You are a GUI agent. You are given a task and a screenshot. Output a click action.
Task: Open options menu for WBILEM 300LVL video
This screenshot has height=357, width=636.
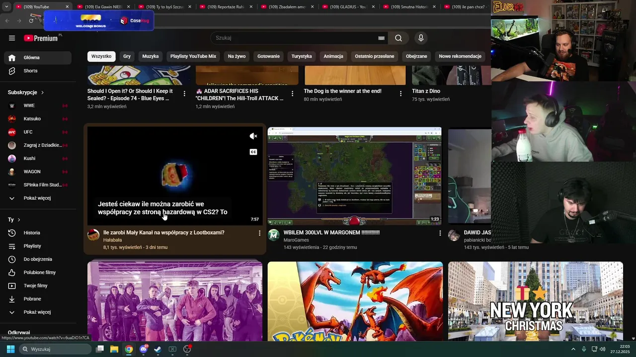(x=440, y=233)
